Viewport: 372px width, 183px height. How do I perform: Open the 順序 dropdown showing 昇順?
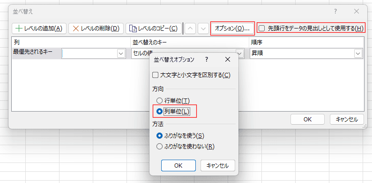click(306, 54)
